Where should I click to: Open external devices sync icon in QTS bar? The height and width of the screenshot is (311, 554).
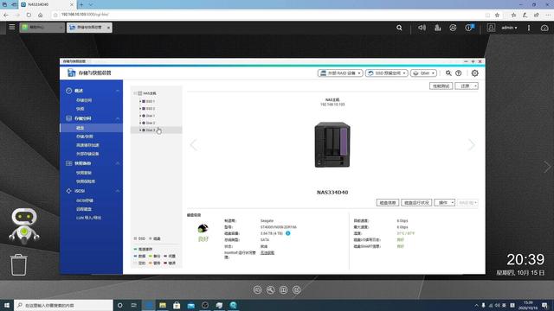pyautogui.click(x=453, y=28)
